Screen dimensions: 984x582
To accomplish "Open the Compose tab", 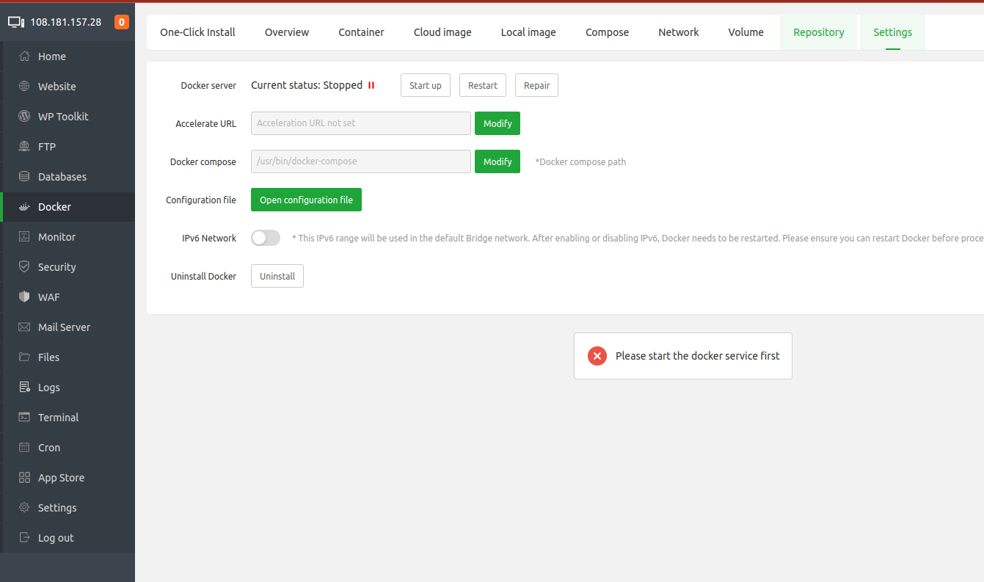I will [608, 32].
